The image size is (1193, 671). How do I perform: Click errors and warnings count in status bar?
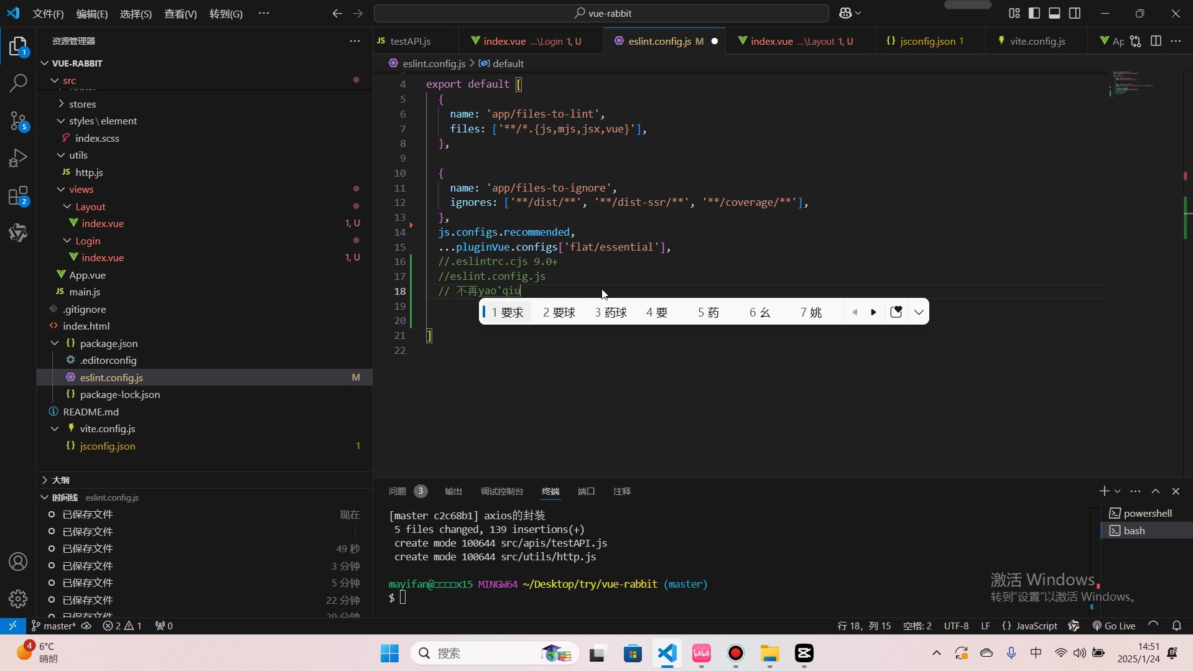(x=123, y=626)
